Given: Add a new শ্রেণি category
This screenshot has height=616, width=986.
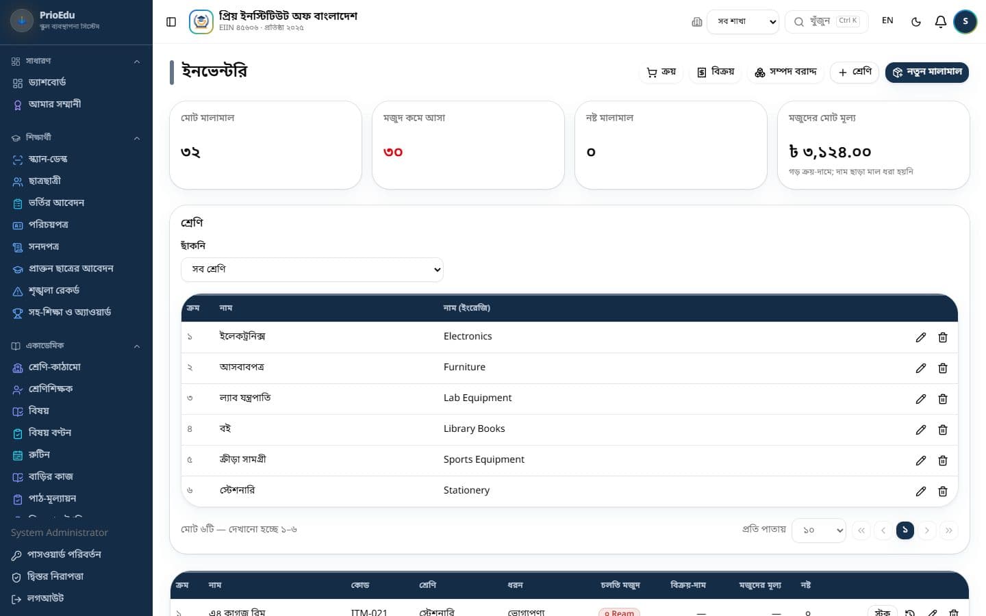Looking at the screenshot, I should click(x=855, y=72).
